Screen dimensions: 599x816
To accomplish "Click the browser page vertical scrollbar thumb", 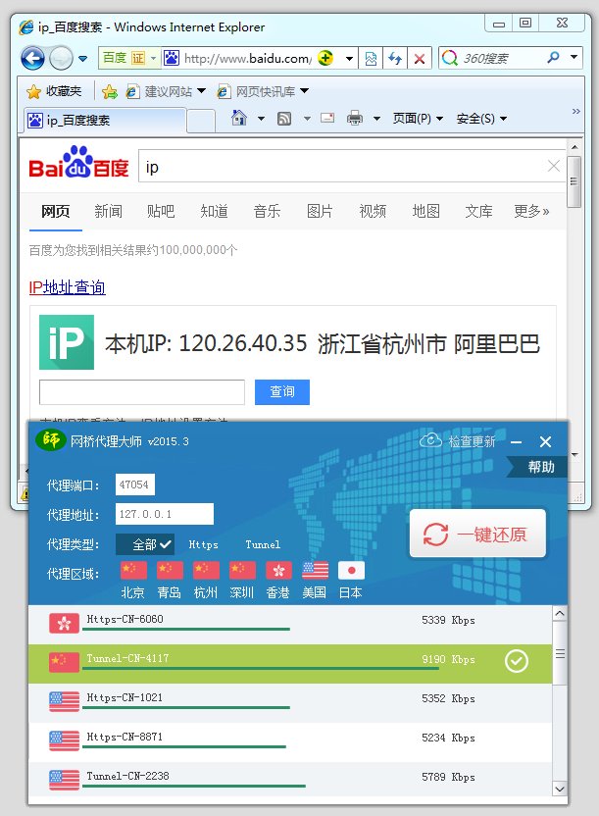I will pos(574,181).
